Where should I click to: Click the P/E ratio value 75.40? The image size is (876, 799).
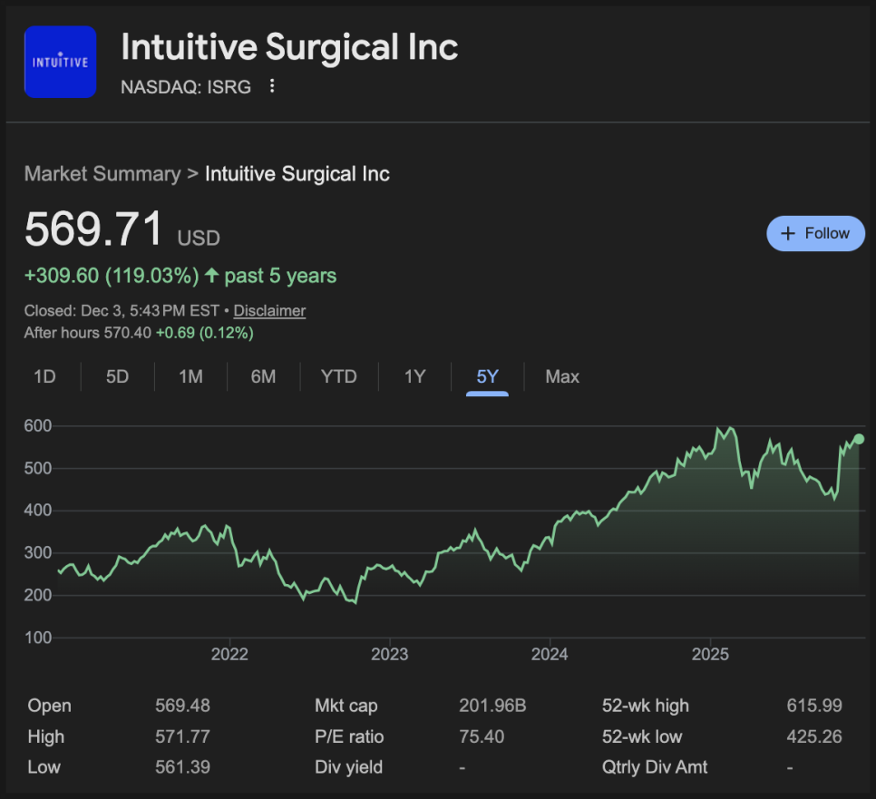coord(482,736)
